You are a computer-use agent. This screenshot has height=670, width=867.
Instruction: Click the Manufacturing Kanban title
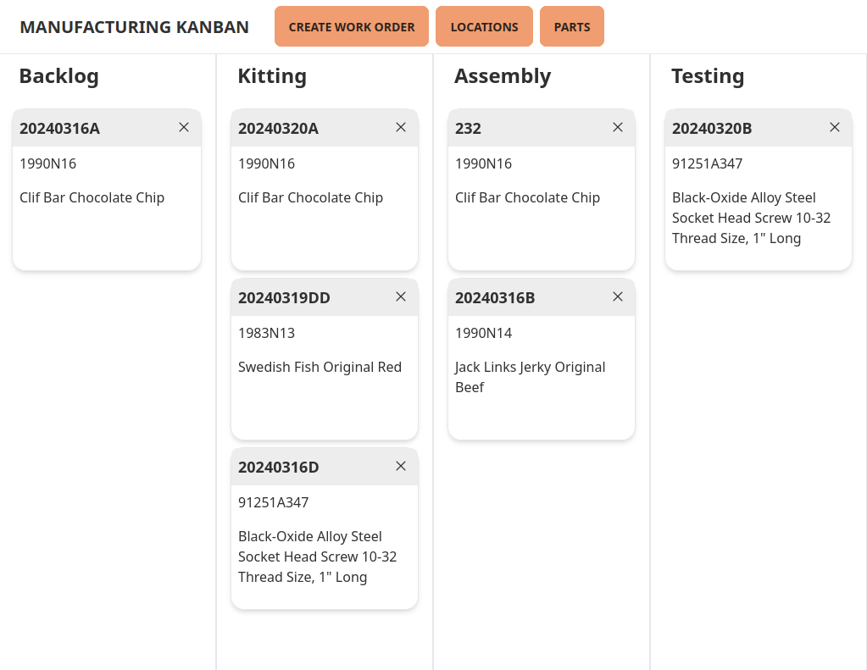tap(134, 26)
